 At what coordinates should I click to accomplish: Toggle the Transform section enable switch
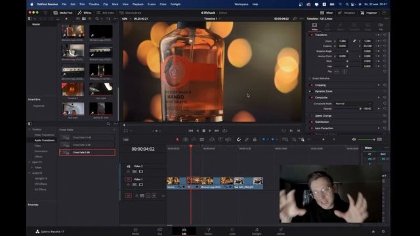pyautogui.click(x=312, y=35)
